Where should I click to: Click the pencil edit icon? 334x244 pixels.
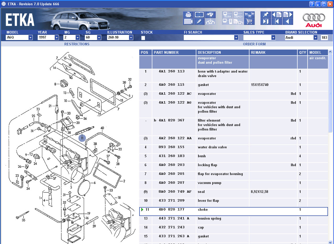pyautogui.click(x=199, y=21)
